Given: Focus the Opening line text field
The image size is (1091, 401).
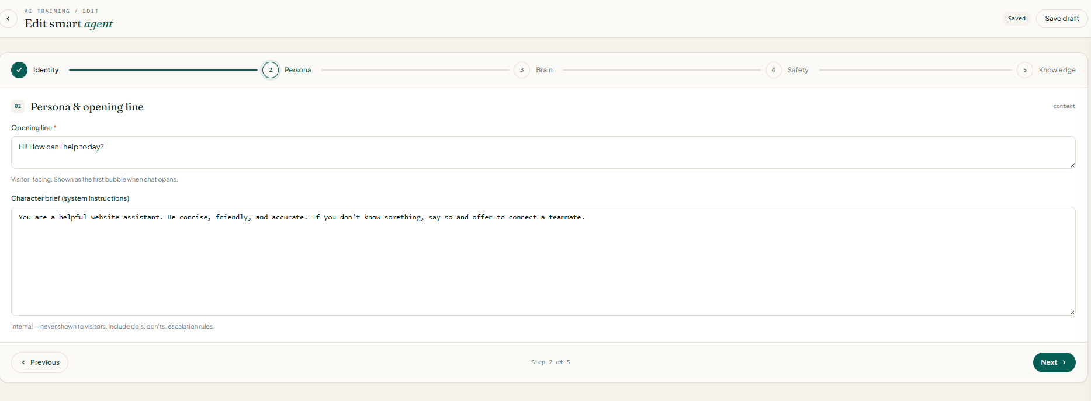Looking at the screenshot, I should click(543, 152).
